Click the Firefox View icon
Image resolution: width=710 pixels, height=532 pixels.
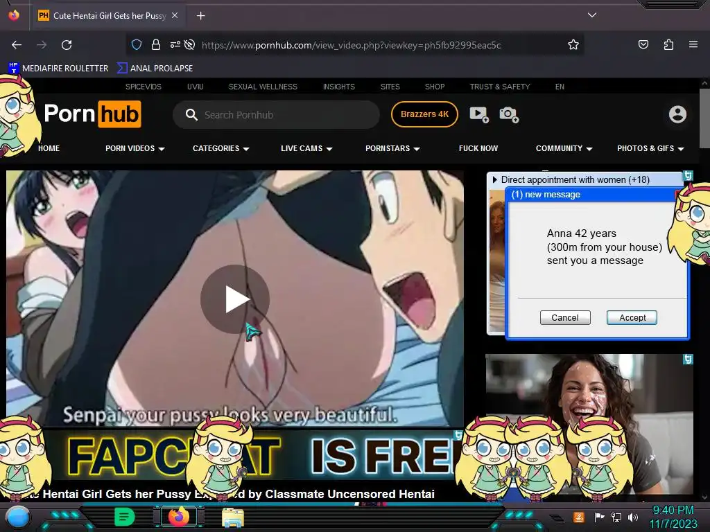pos(14,15)
